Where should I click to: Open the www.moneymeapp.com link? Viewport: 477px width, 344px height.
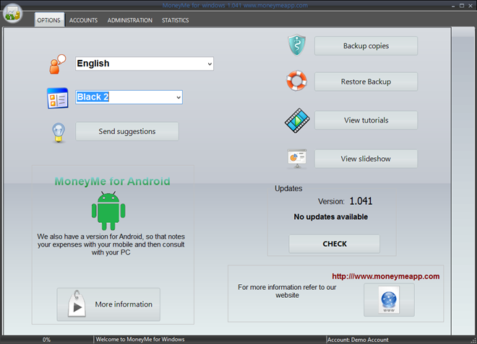pos(385,276)
